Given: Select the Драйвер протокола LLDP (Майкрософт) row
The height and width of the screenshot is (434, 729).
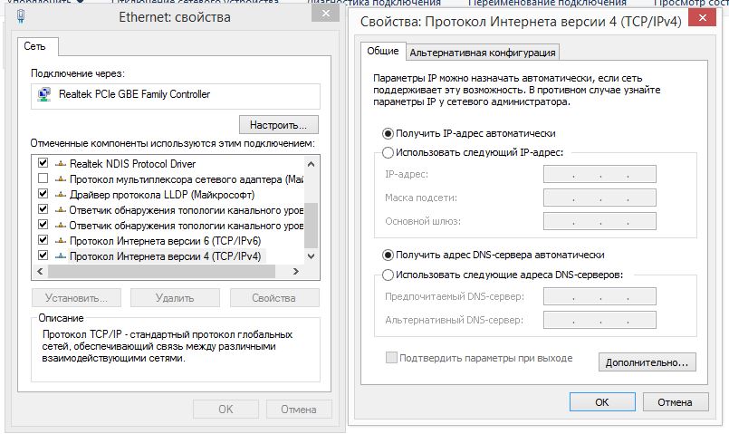Looking at the screenshot, I should point(168,195).
